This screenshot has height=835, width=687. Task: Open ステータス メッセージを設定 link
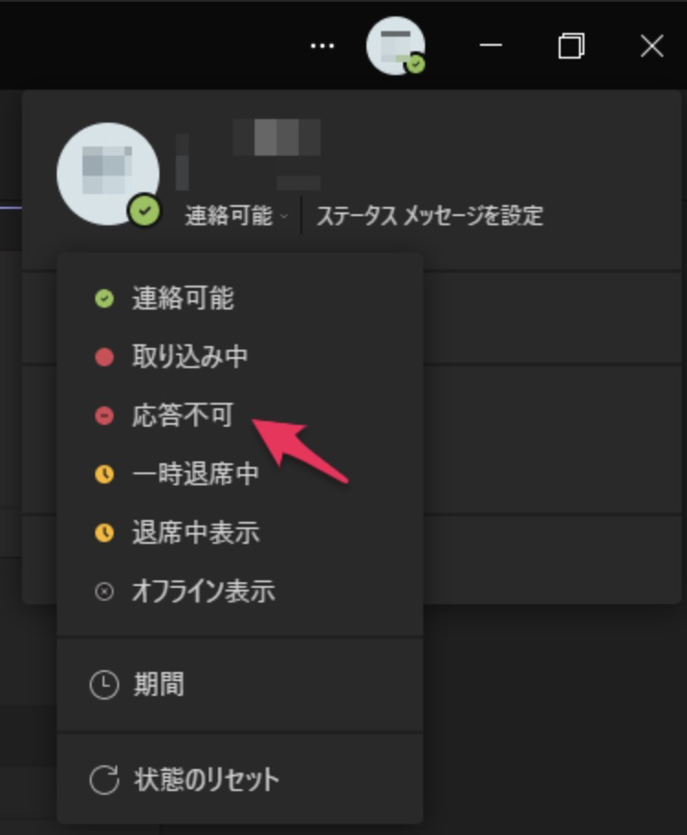point(430,216)
